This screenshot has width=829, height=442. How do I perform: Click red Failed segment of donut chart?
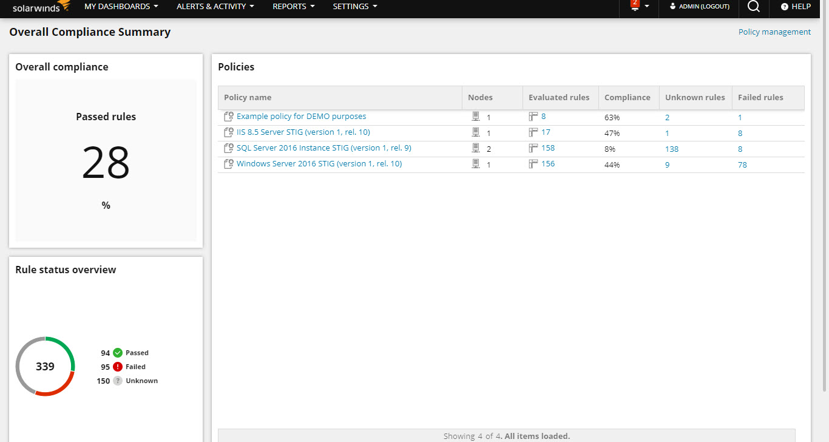59,389
